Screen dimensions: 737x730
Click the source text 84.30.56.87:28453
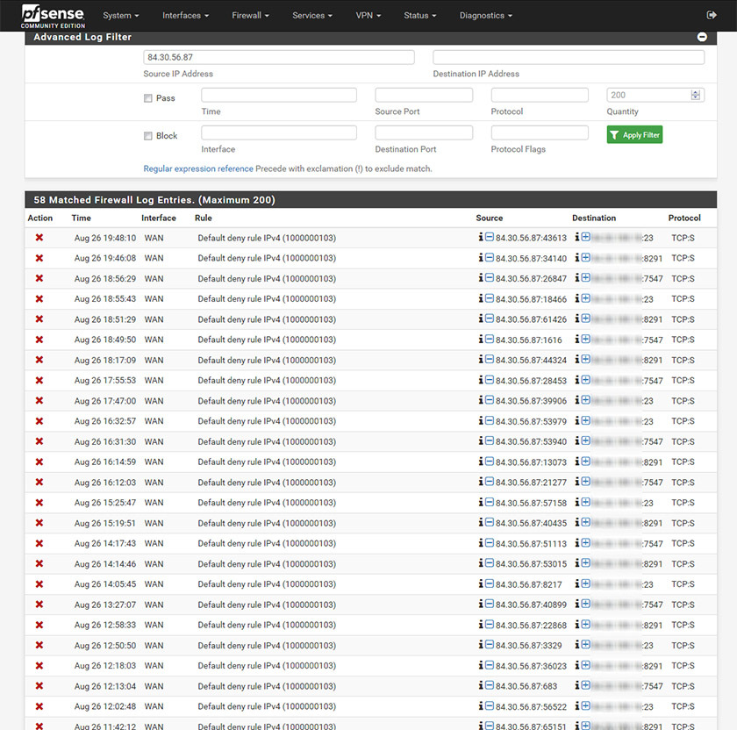(531, 381)
